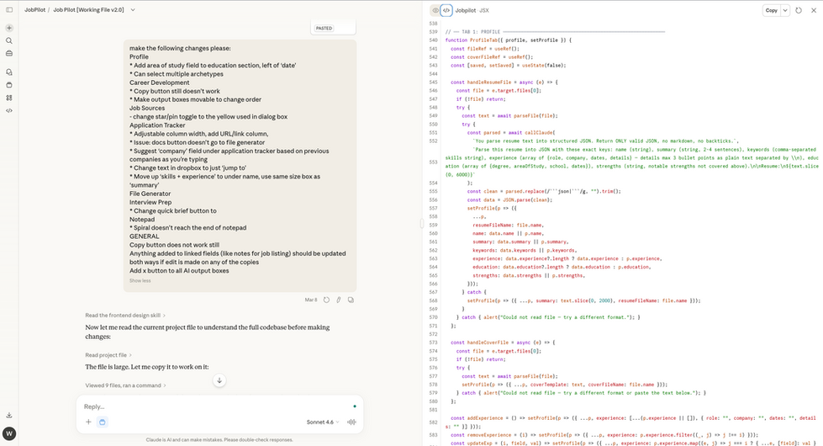Switch artifact to preview with eye icon
823x446 pixels.
click(x=435, y=10)
